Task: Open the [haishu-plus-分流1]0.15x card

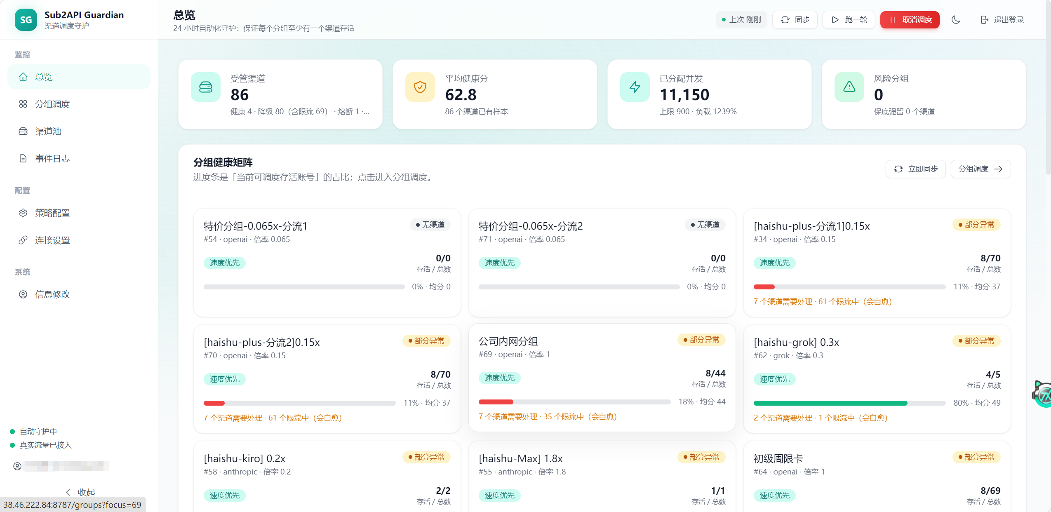Action: tap(877, 263)
